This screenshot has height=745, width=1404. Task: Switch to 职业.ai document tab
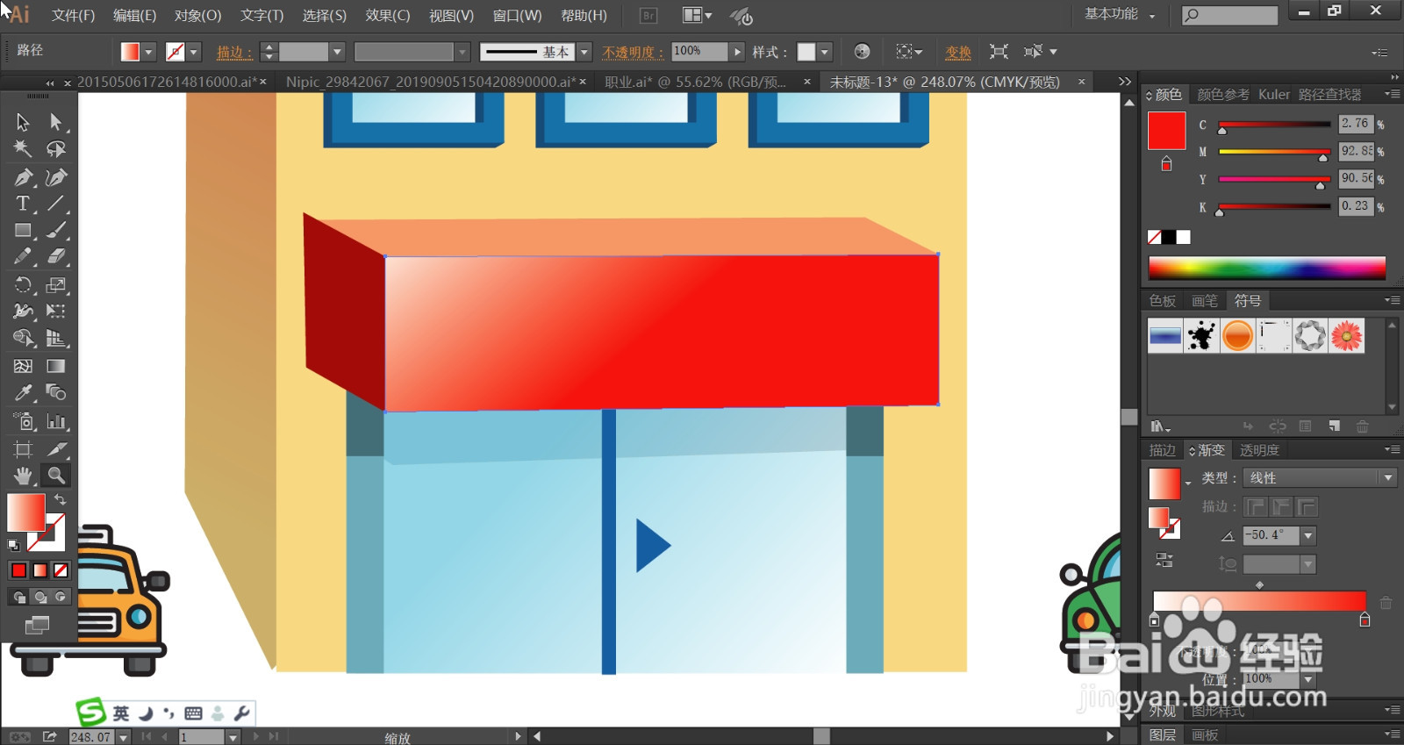695,82
